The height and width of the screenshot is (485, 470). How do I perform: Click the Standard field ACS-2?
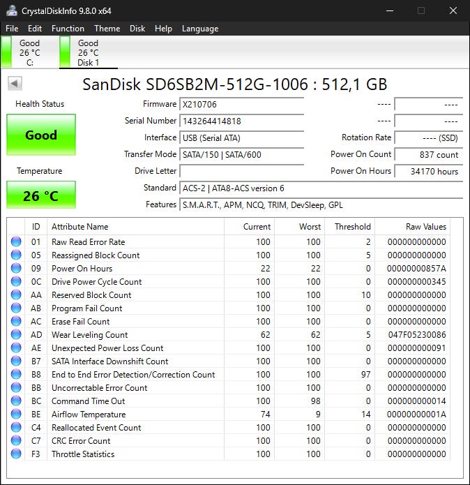click(321, 188)
